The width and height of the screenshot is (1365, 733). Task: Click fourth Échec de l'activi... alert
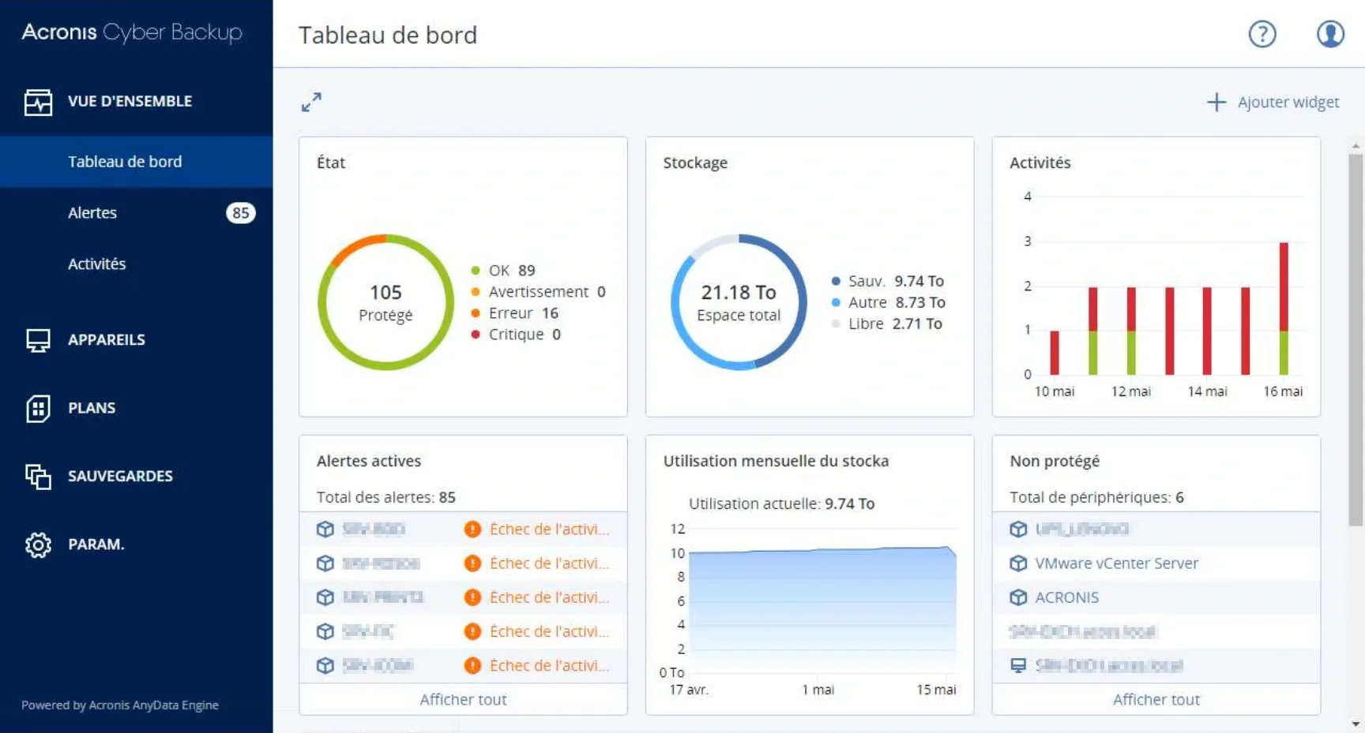pyautogui.click(x=549, y=631)
